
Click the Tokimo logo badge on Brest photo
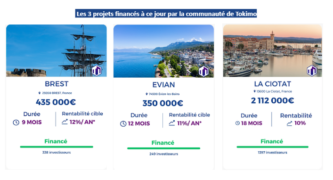97,71
